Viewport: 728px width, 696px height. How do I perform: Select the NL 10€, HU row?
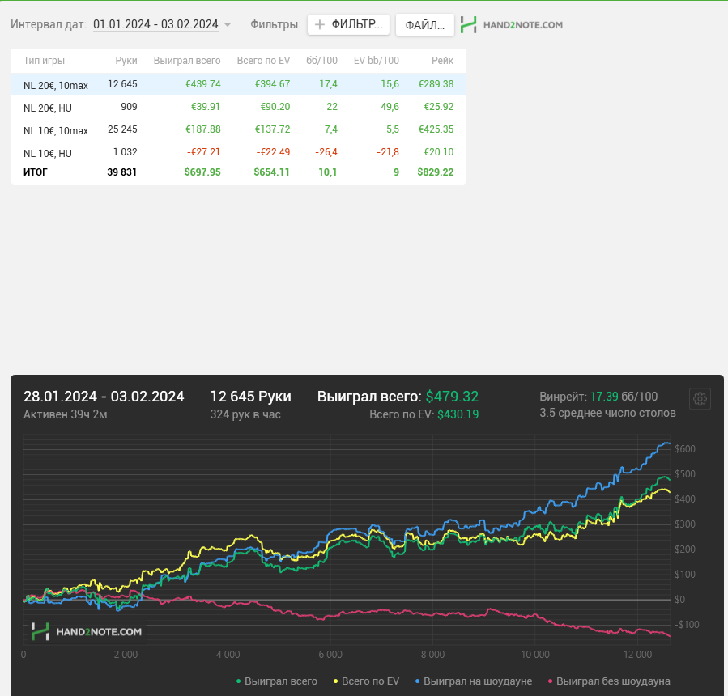[238, 152]
